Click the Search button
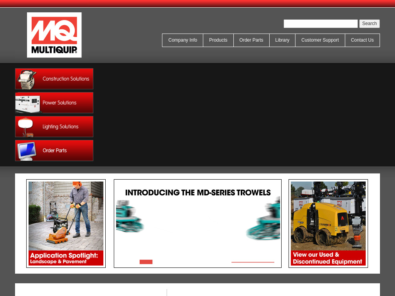 point(369,24)
